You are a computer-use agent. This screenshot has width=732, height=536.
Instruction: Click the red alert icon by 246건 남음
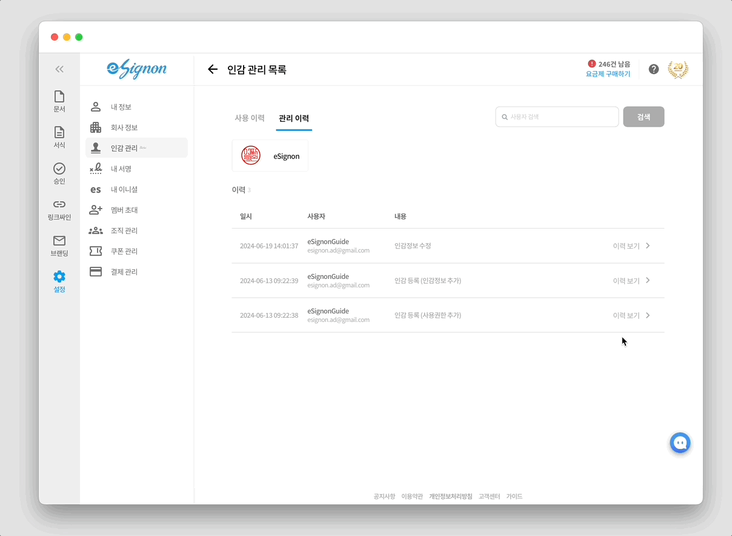(592, 64)
